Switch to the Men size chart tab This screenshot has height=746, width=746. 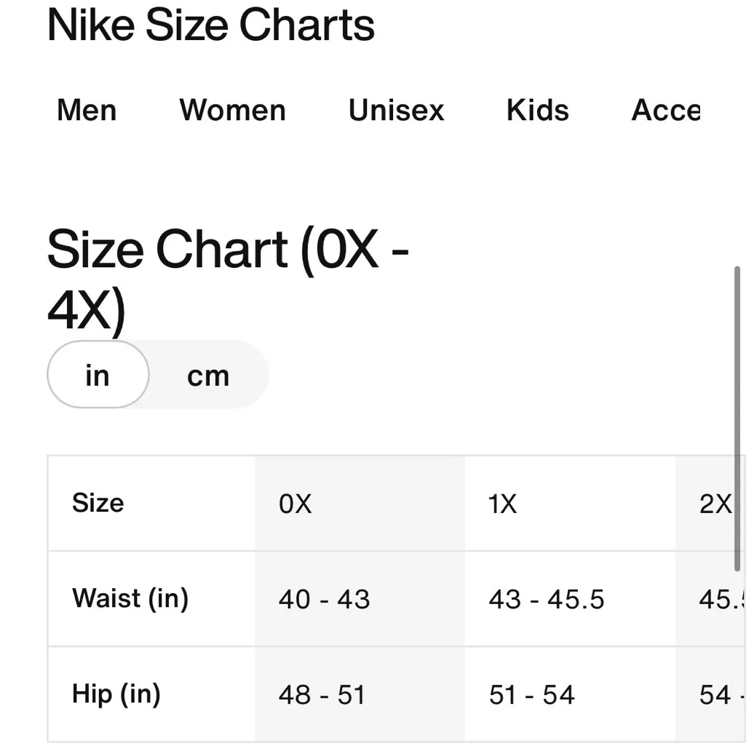click(x=87, y=111)
